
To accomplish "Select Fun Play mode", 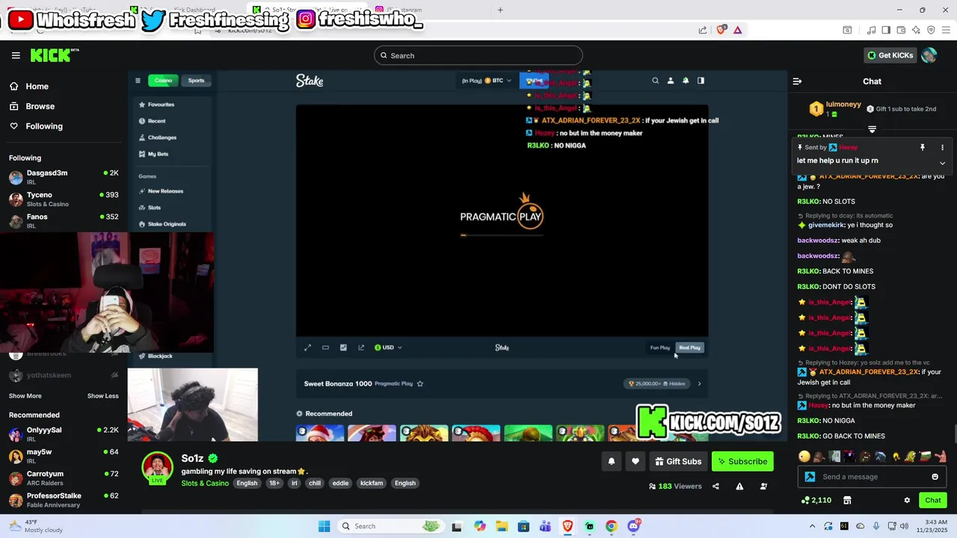I will 660,347.
